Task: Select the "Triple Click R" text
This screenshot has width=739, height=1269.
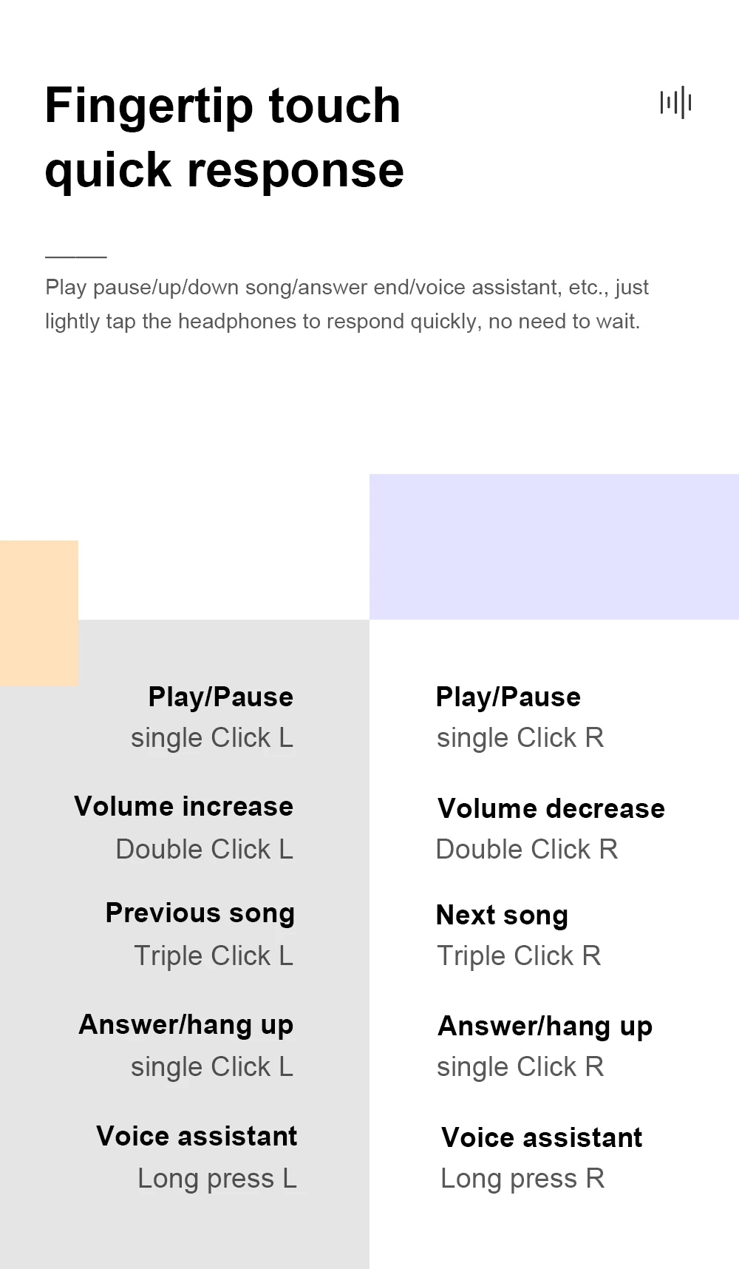Action: click(x=519, y=955)
